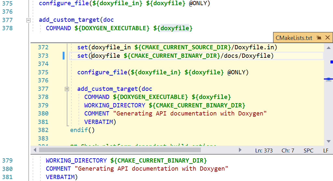Select the CMakeLists.txt peek tab

click(x=294, y=38)
